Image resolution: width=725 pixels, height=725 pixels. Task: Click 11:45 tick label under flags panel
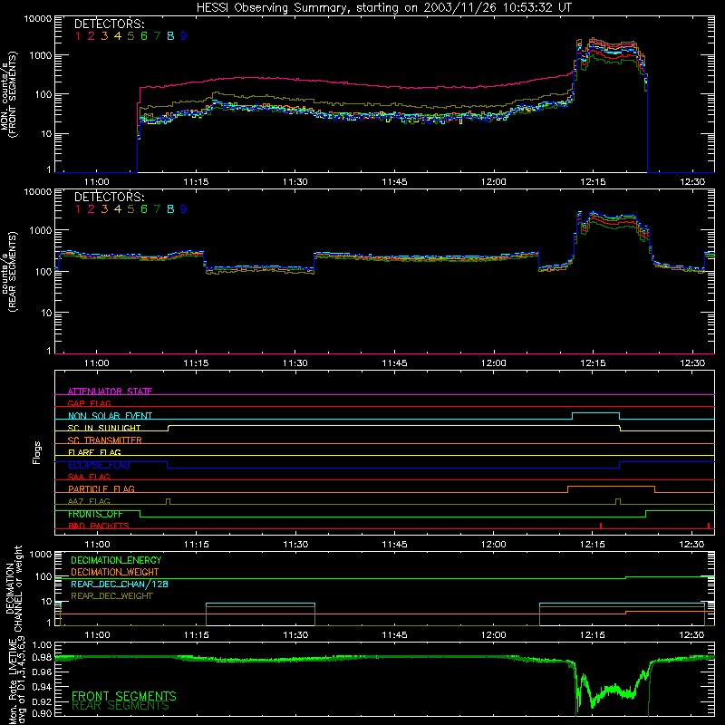coord(394,545)
